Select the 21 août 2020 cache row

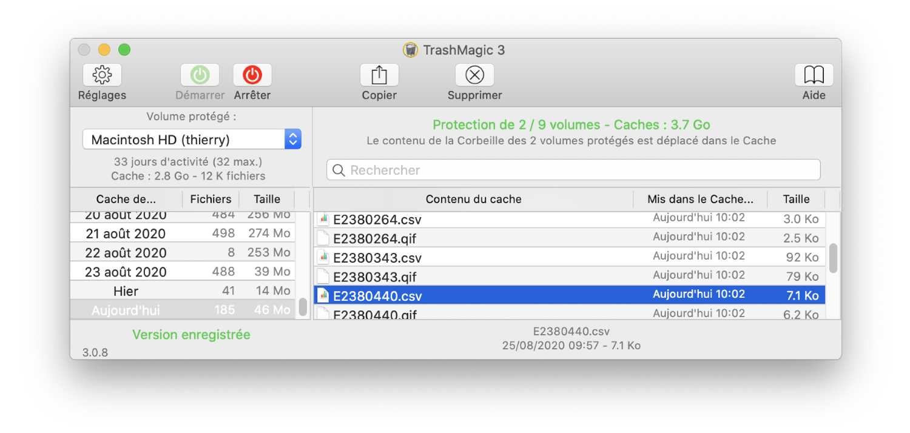(183, 233)
